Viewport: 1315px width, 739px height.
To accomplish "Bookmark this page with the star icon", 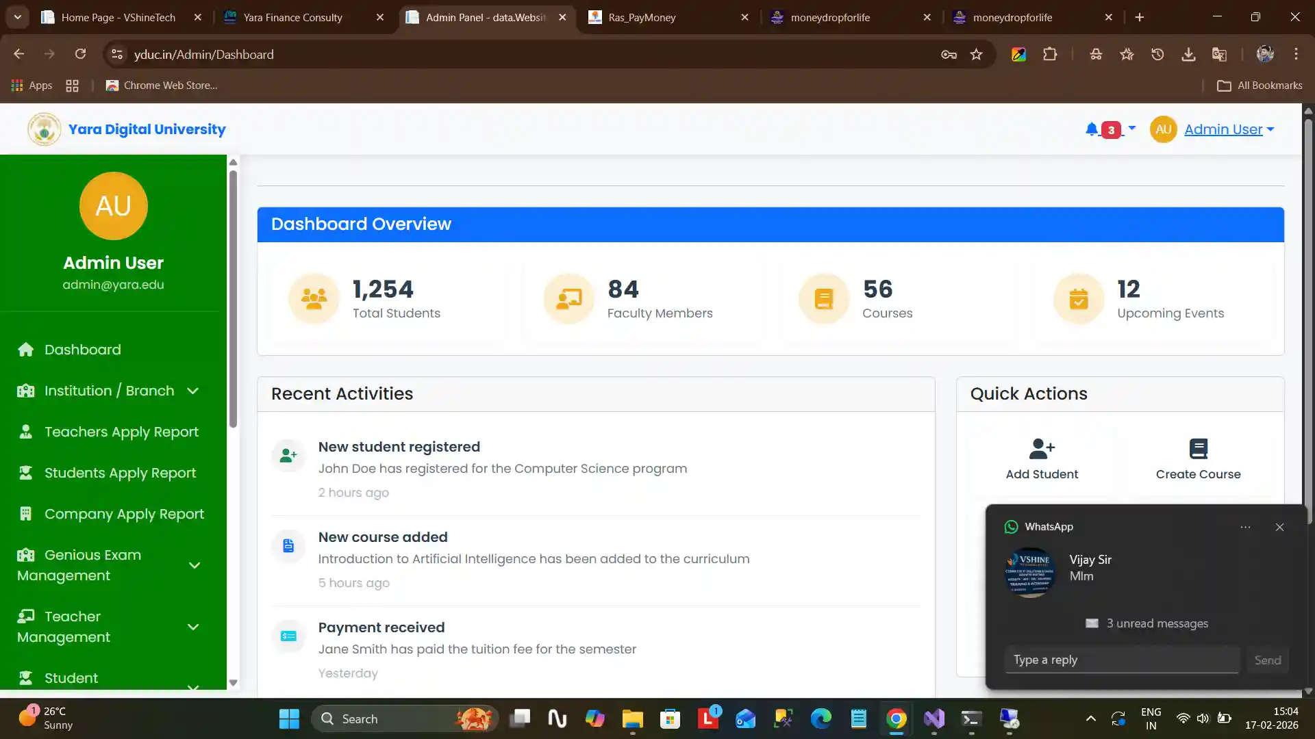I will (x=976, y=54).
